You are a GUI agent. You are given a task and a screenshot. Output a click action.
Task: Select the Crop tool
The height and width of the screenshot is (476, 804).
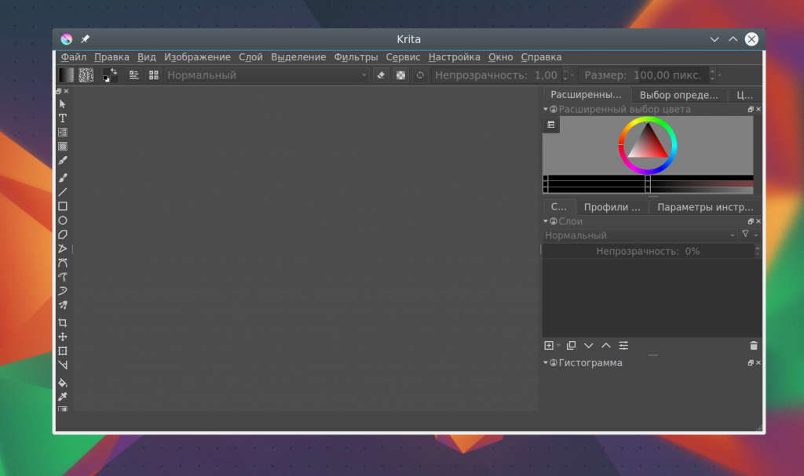(63, 323)
